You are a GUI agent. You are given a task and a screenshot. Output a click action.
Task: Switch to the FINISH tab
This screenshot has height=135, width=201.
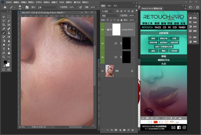(182, 27)
